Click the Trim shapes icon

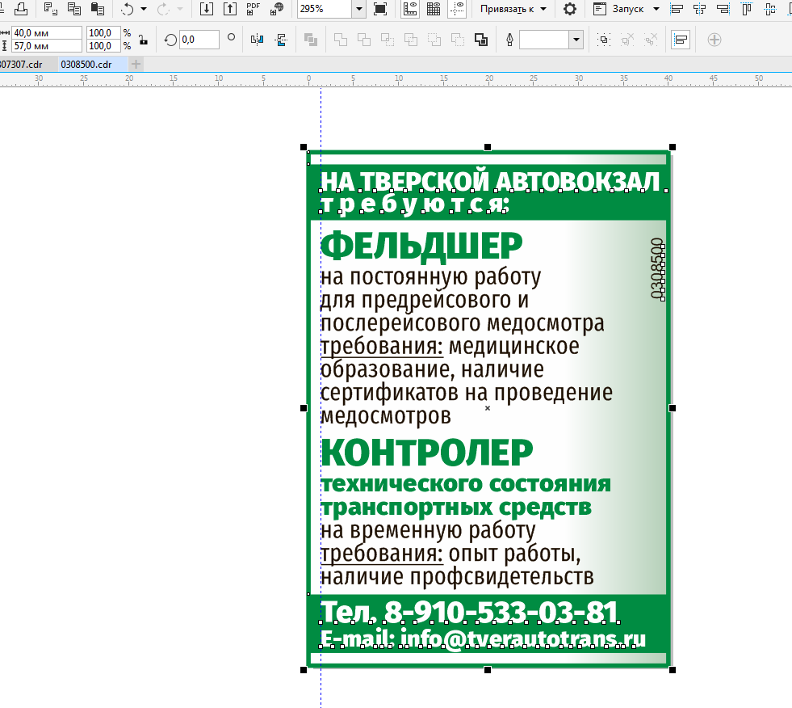[364, 40]
